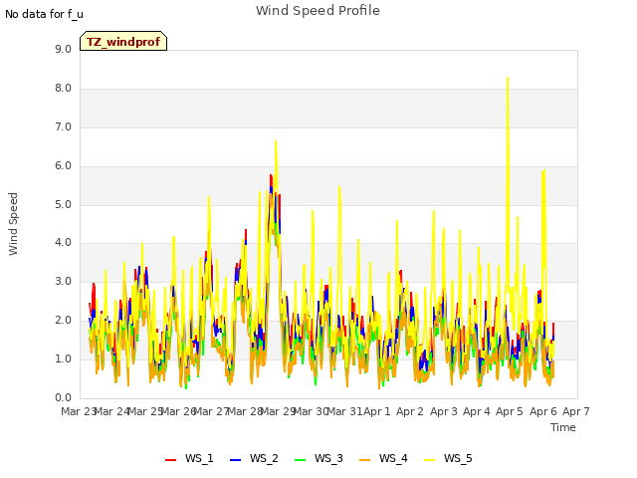
Task: Click the Apr 1 x-axis tick label
Action: tap(376, 411)
